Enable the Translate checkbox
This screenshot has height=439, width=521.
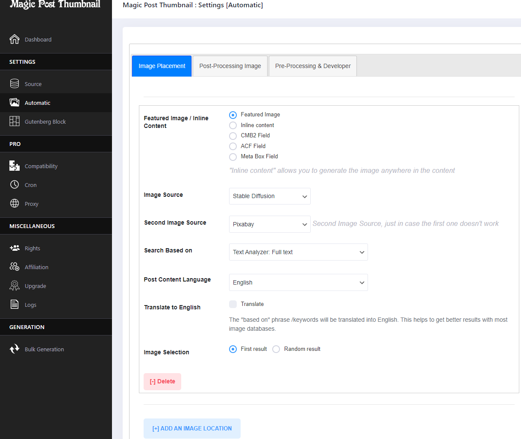coord(233,304)
